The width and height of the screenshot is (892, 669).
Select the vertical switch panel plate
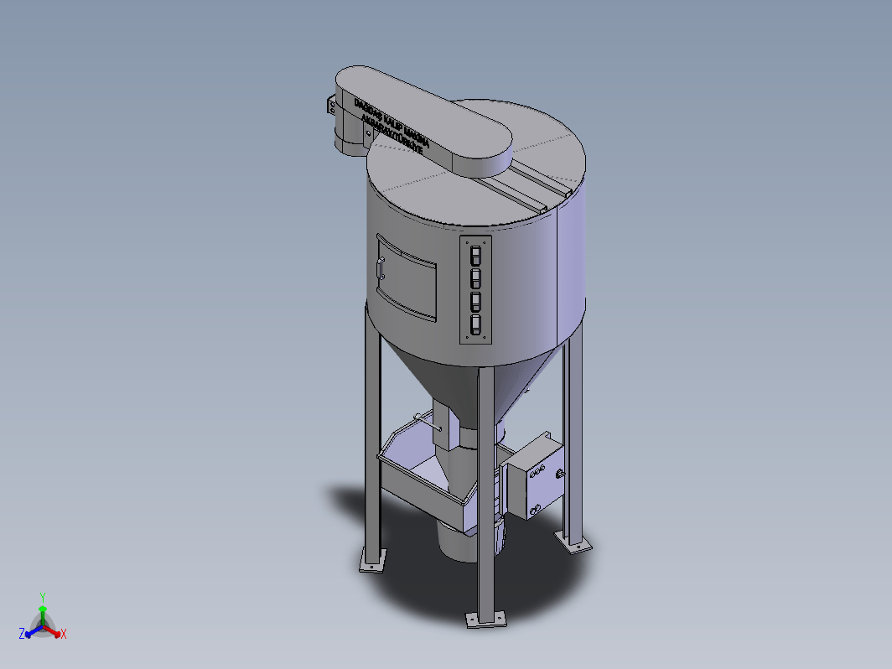[475, 289]
